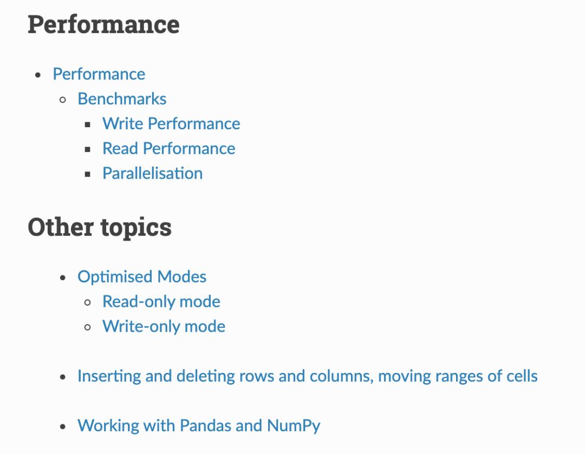Follow the Write-only mode link
The image size is (585, 454).
[x=164, y=327]
